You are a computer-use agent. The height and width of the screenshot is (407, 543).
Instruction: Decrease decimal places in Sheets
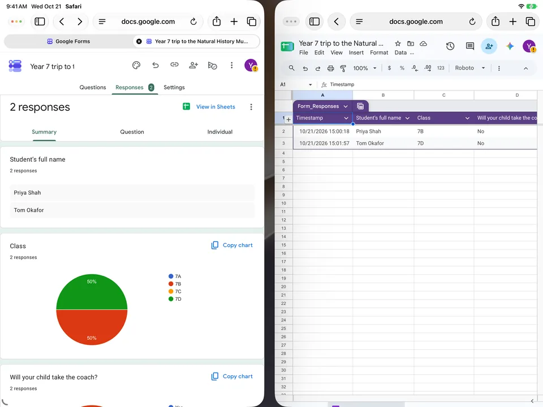415,68
